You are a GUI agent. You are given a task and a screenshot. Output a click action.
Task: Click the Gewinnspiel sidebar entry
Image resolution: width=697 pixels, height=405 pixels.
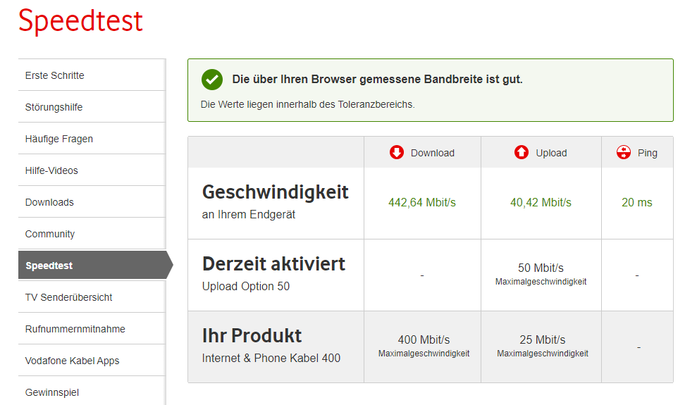click(x=54, y=392)
